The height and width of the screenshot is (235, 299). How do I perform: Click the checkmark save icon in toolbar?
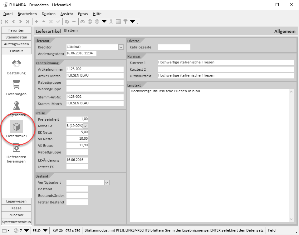[58, 22]
